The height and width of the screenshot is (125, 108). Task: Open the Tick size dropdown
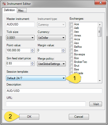pos(20,38)
